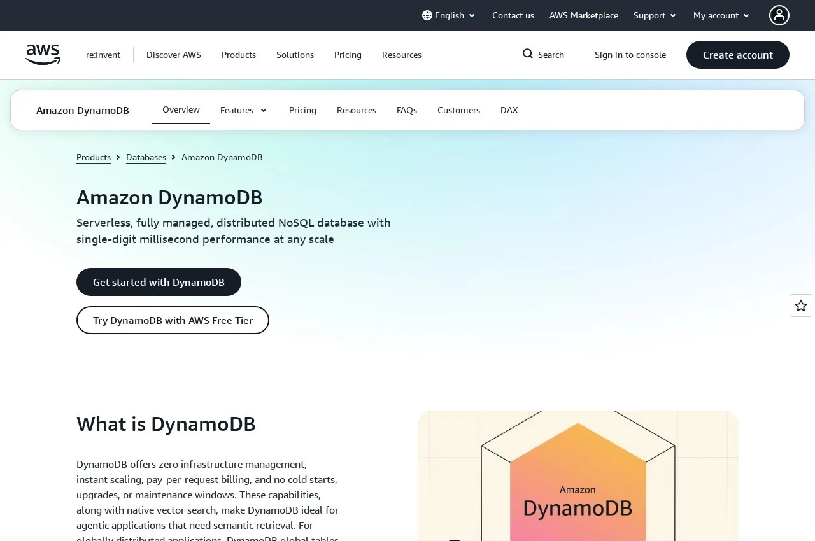Screen dimensions: 815x541
Task: Open the FAQs tab
Action: 407,110
